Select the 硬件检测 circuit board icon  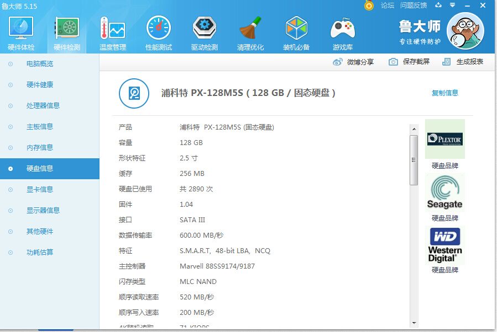pyautogui.click(x=67, y=28)
